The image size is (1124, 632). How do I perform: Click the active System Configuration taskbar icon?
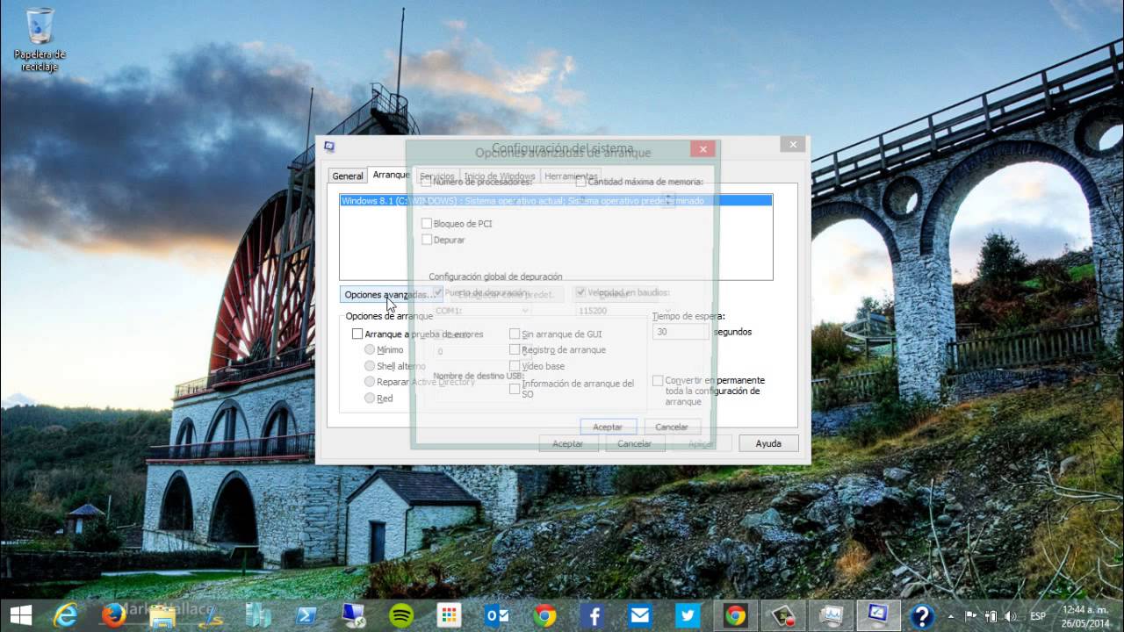pos(877,615)
